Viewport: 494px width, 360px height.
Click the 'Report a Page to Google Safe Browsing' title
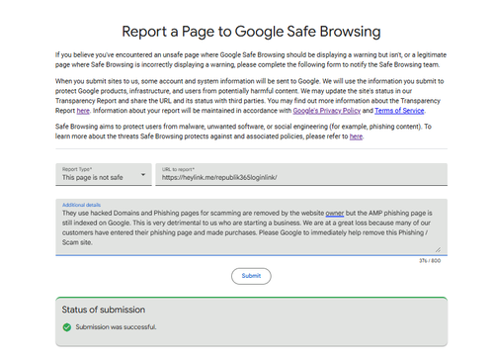[x=251, y=32]
